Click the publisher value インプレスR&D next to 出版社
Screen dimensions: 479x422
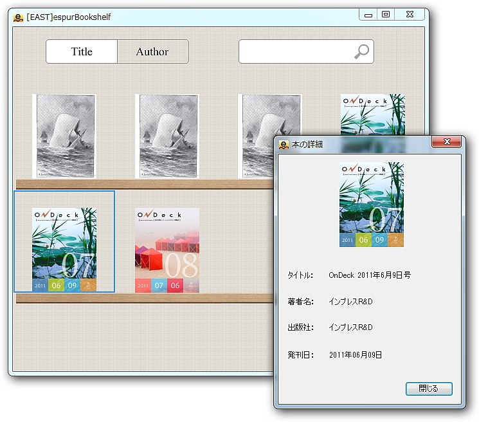click(x=350, y=327)
